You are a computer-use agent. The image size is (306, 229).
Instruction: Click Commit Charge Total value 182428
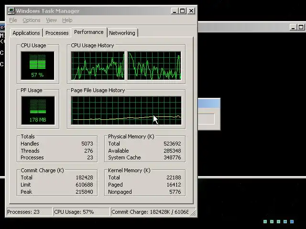tap(84, 177)
